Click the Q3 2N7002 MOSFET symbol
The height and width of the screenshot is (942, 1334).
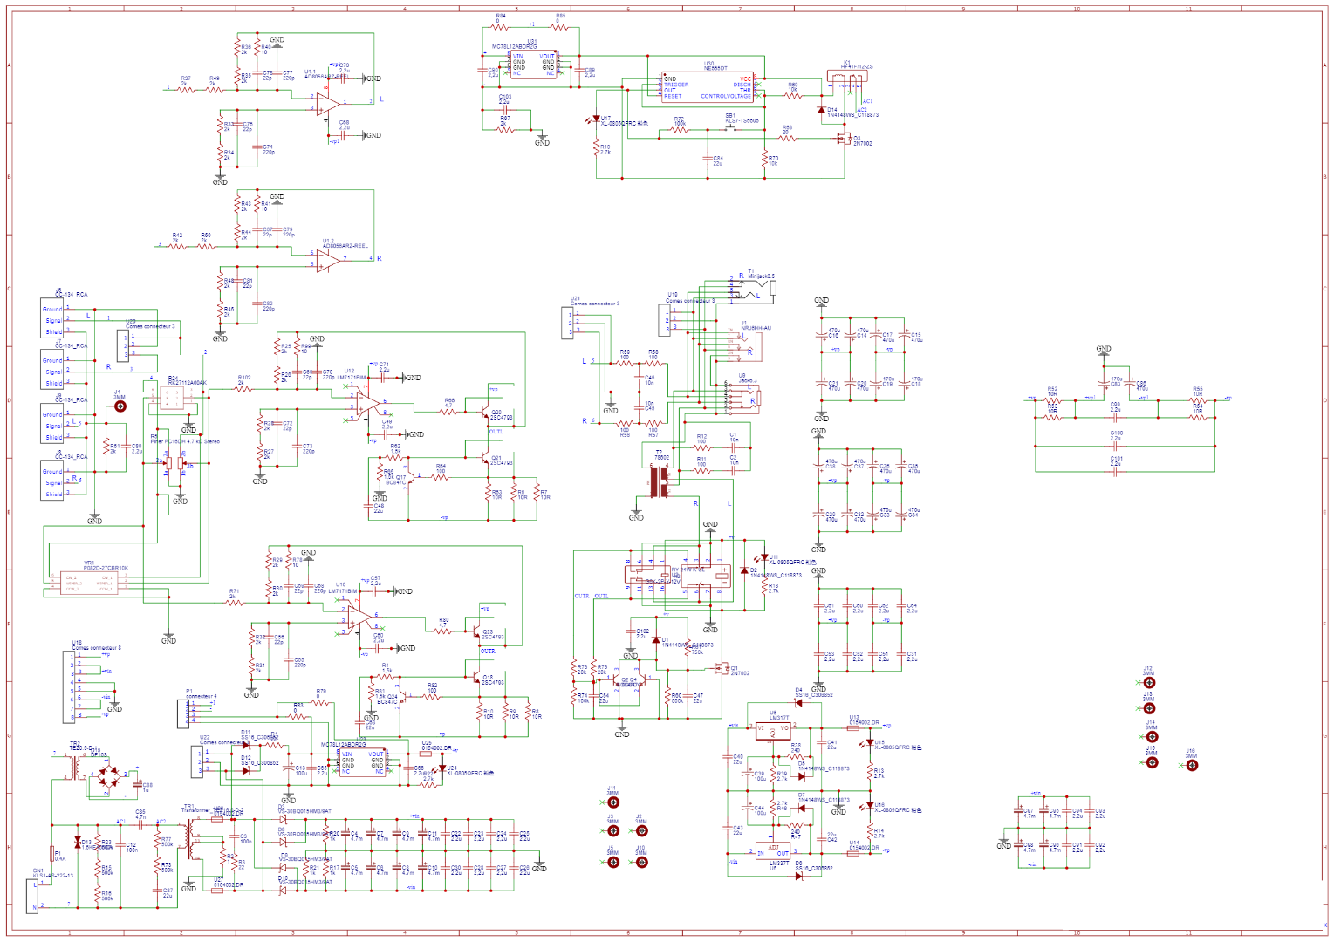[x=844, y=139]
